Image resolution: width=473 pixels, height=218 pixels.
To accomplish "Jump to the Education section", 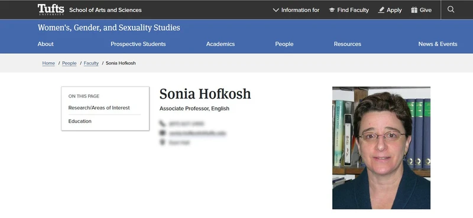I will (80, 121).
